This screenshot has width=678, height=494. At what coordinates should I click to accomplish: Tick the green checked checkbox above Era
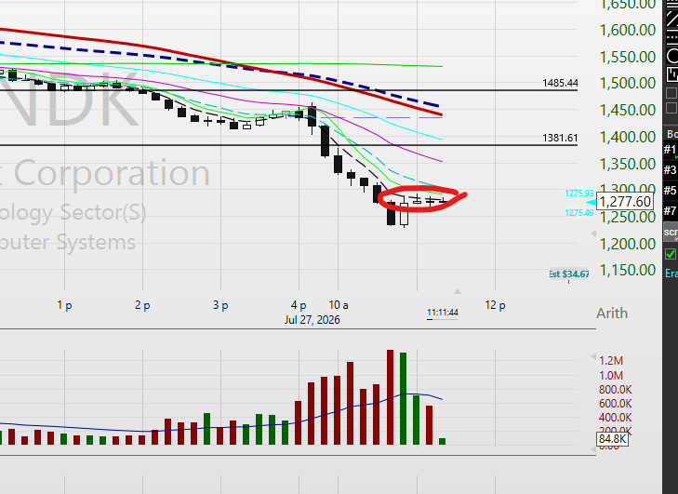coord(671,254)
